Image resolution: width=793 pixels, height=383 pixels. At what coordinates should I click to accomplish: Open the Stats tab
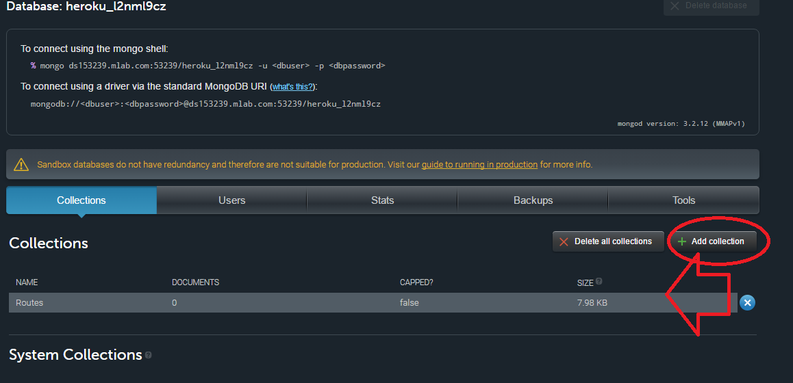point(382,200)
